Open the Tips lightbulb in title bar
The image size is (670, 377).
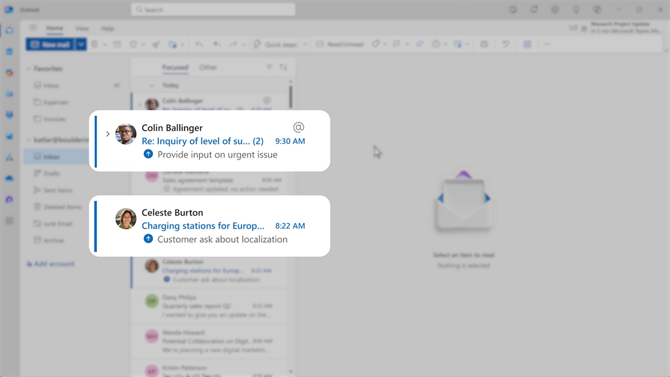(576, 9)
